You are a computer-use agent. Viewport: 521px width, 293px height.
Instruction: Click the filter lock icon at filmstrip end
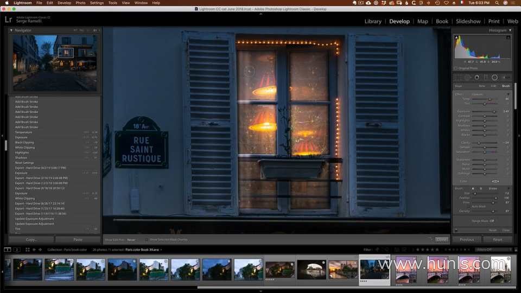point(516,250)
